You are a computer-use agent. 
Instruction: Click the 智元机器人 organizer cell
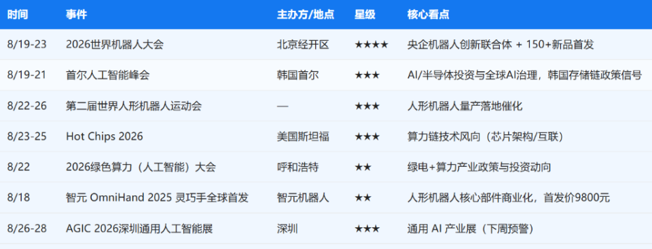[x=303, y=198]
